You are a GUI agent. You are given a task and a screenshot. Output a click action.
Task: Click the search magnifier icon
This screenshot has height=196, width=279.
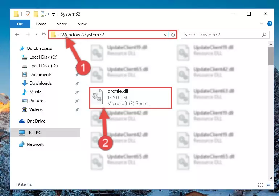point(264,35)
